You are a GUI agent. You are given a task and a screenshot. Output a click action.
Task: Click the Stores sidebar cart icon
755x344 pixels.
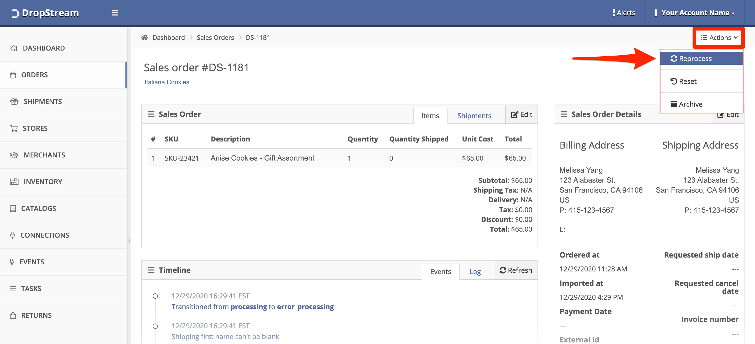14,129
